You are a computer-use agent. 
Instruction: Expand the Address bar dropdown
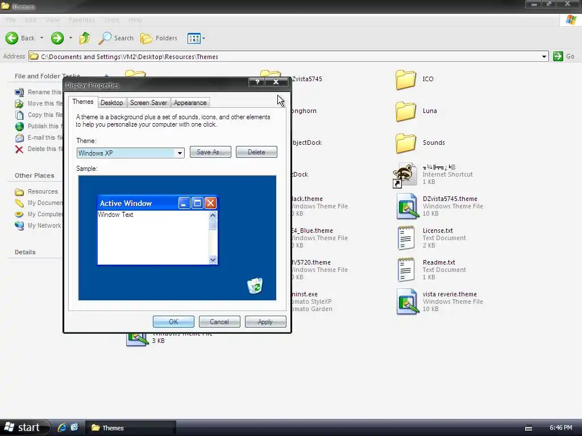pos(544,56)
